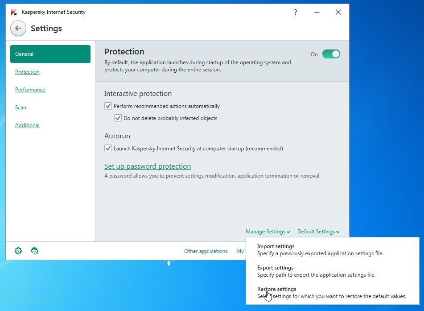The height and width of the screenshot is (311, 424).
Task: Click the Kaspersky Internet Security window title
Action: click(x=54, y=12)
